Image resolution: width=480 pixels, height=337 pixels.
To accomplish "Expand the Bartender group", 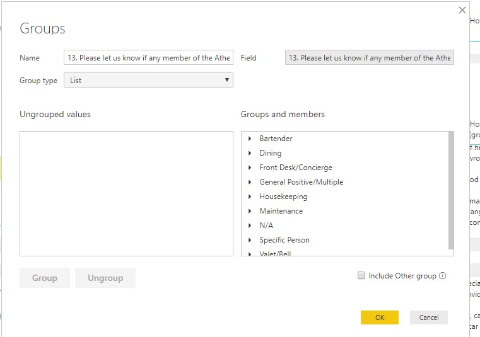I will pos(250,139).
